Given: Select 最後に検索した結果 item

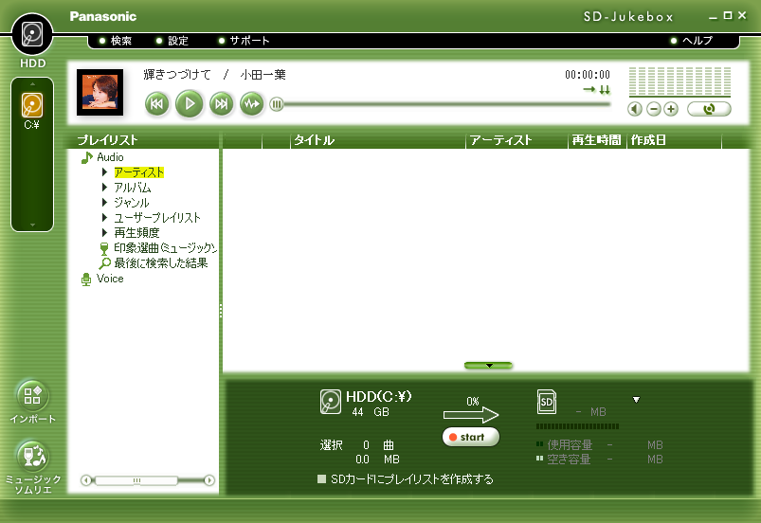Looking at the screenshot, I should [x=161, y=263].
